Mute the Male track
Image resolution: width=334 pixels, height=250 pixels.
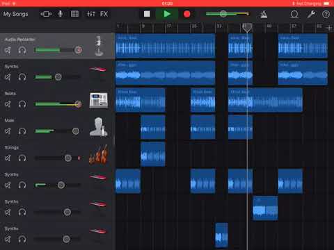coord(8,131)
